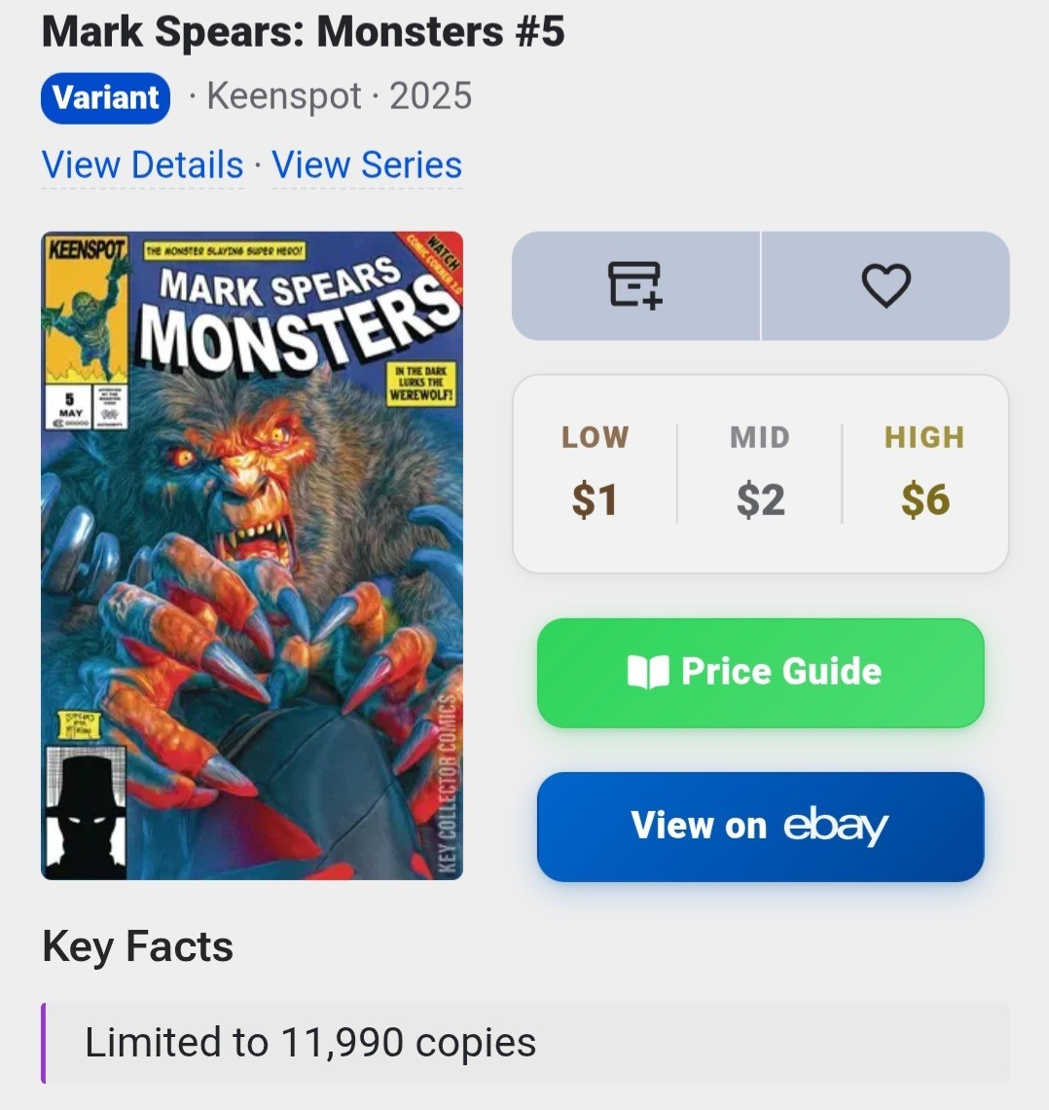The width and height of the screenshot is (1049, 1110).
Task: Click the Mark Spears: Monsters #5 title
Action: 303,31
